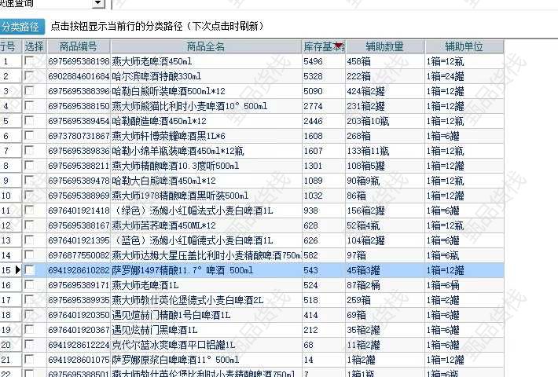This screenshot has height=377, width=558.
Task: Enable the checkbox for row 10 燕大师1978精酿
Action: (x=29, y=196)
